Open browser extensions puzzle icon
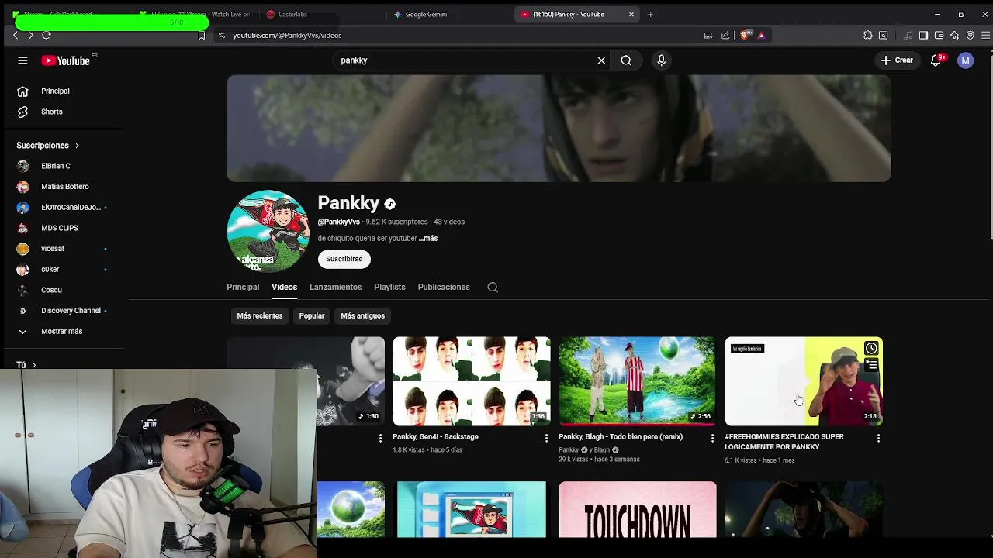This screenshot has height=558, width=993. pyautogui.click(x=867, y=35)
